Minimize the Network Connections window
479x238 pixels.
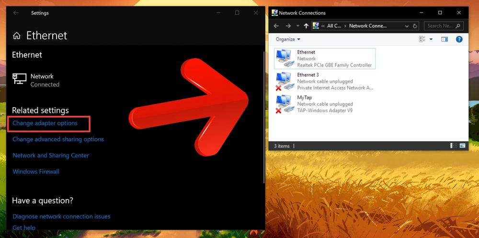pyautogui.click(x=421, y=13)
